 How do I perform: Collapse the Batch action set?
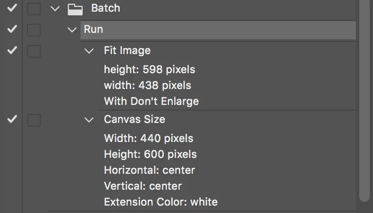(55, 9)
